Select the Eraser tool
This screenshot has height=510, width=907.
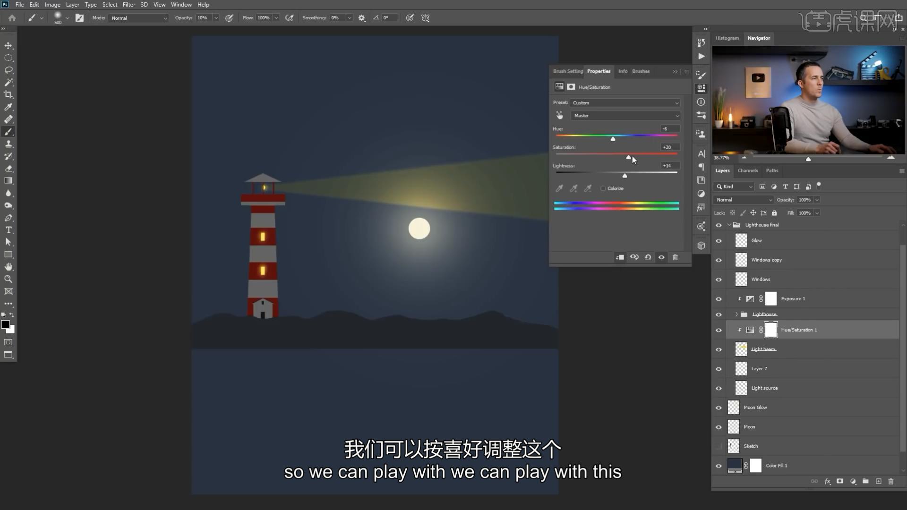9,169
